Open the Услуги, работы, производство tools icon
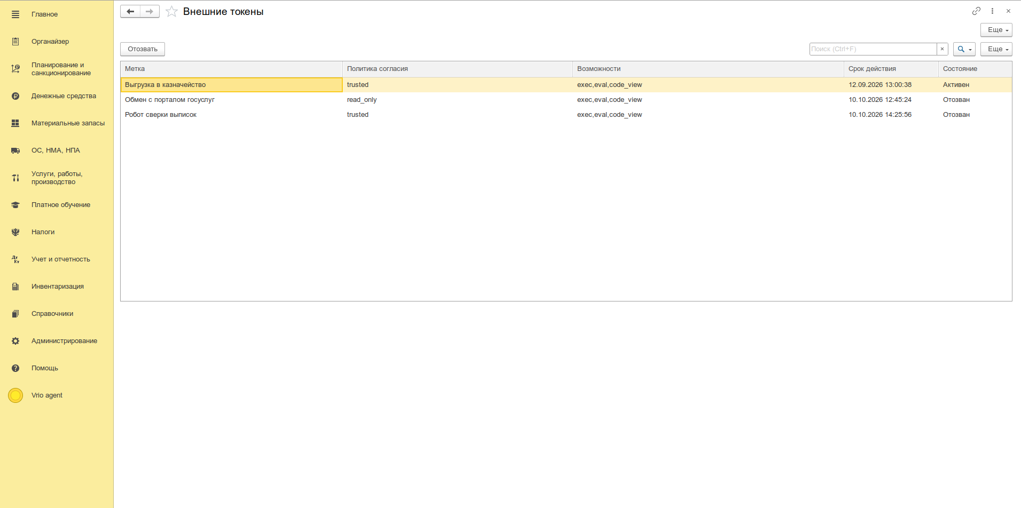Viewport: 1021px width, 508px height. (15, 178)
